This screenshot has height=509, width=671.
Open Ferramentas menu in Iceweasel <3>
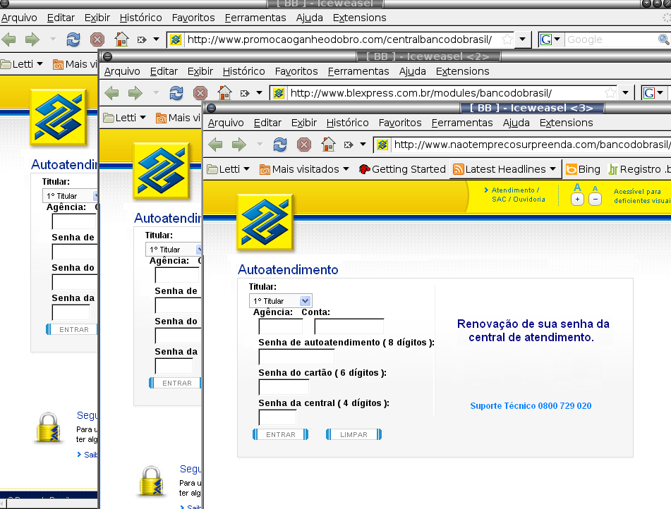pos(462,123)
